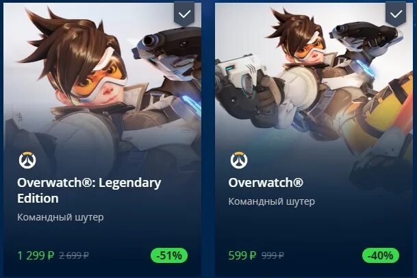Click Overwatch logo icon on standard edition card
417x278 pixels.
coord(239,160)
